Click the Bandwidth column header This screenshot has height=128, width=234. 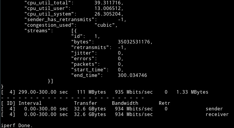click(125, 103)
